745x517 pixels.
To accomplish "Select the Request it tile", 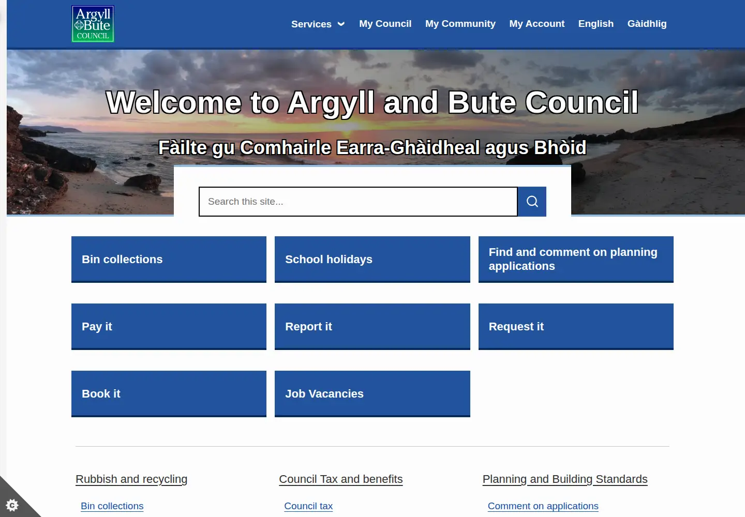I will pos(576,327).
